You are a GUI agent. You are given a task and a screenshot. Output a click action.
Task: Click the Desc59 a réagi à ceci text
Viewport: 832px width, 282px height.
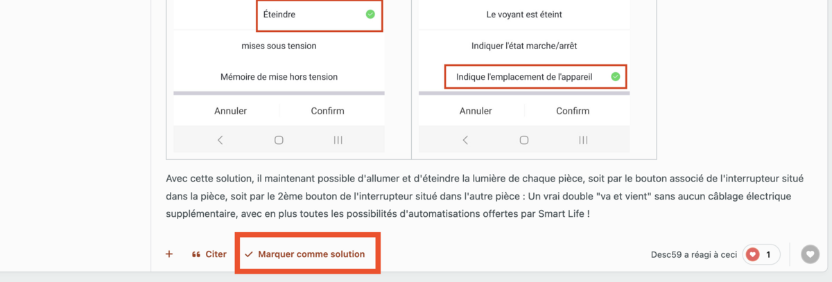[x=695, y=255]
